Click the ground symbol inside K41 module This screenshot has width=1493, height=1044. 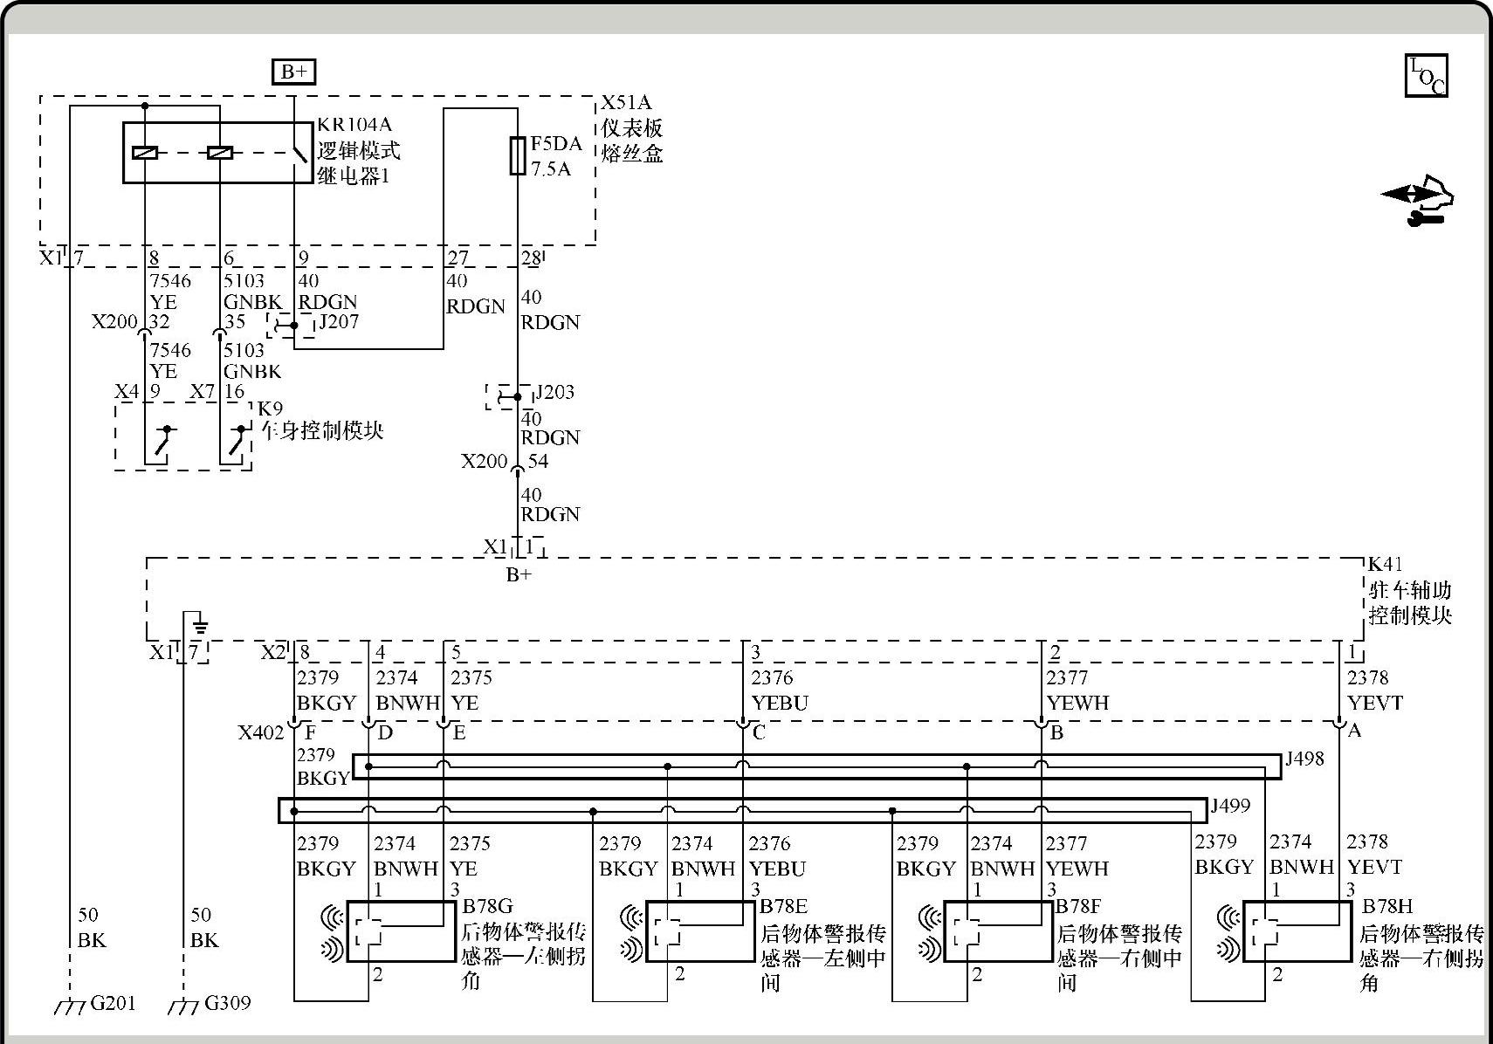(200, 624)
